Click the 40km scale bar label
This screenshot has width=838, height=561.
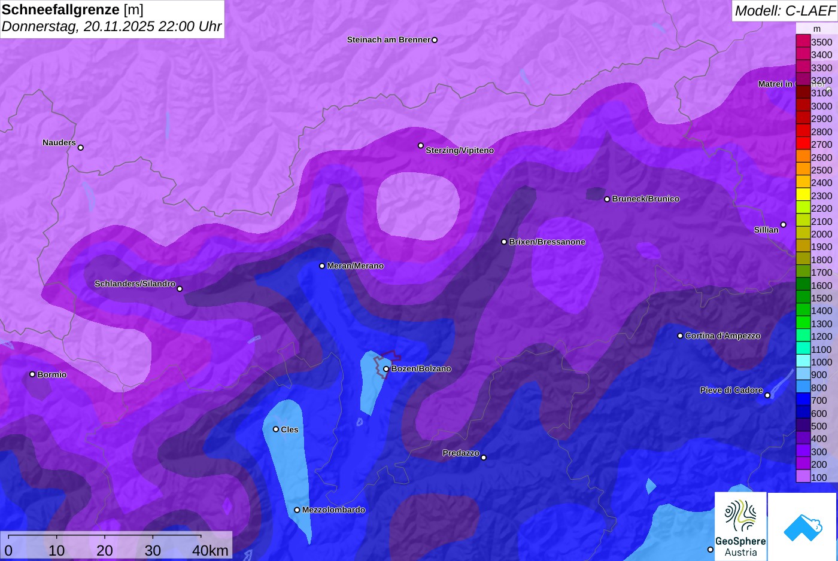pyautogui.click(x=210, y=551)
